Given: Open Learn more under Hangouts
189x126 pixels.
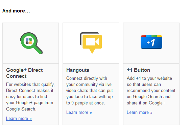Looking at the screenshot, I should point(79,113).
